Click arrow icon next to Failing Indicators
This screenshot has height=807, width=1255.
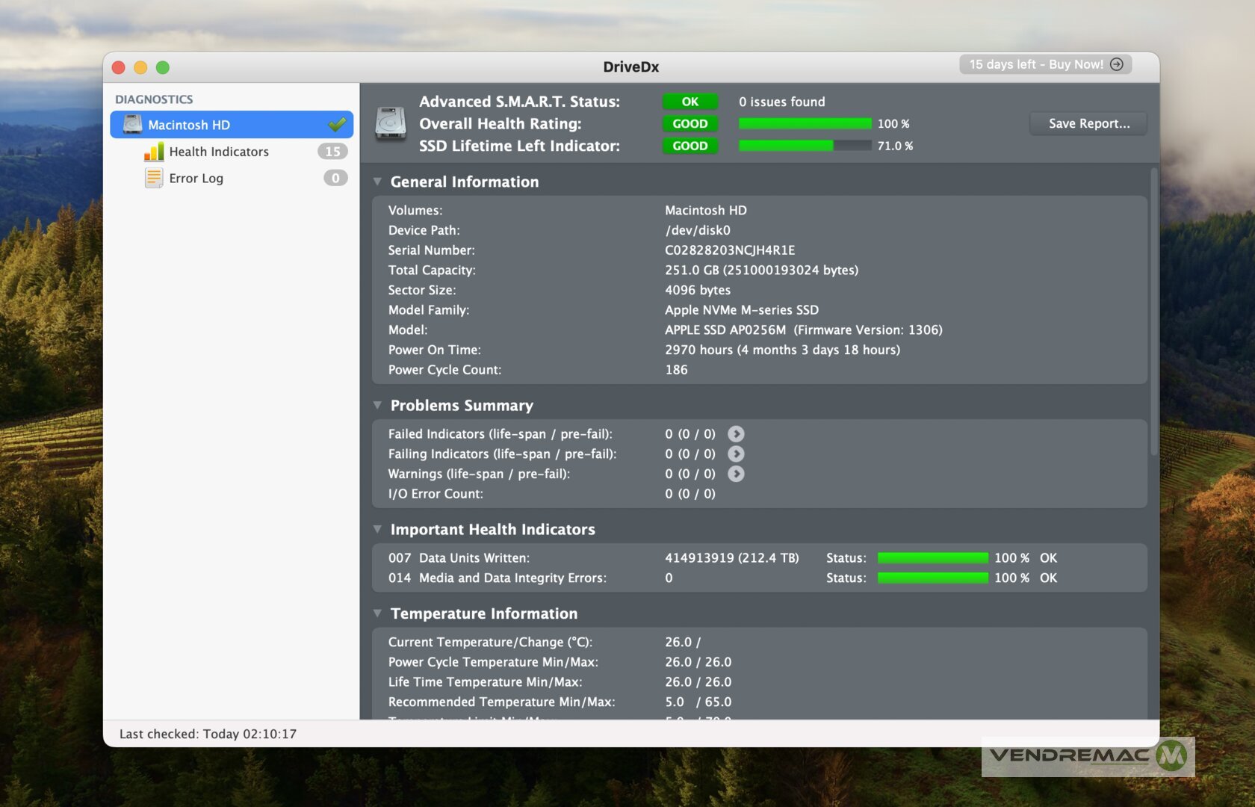(736, 454)
